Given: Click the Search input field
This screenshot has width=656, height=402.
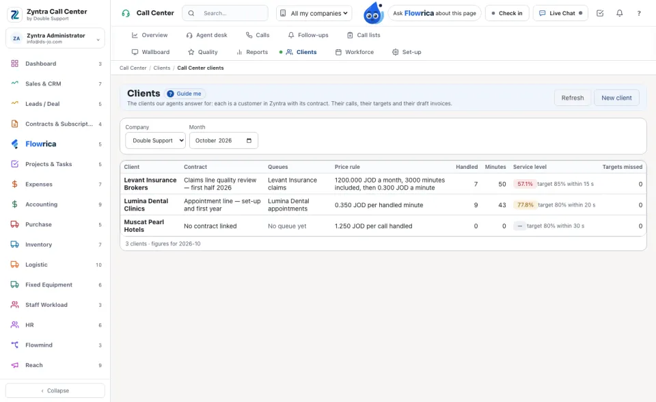Looking at the screenshot, I should (225, 13).
